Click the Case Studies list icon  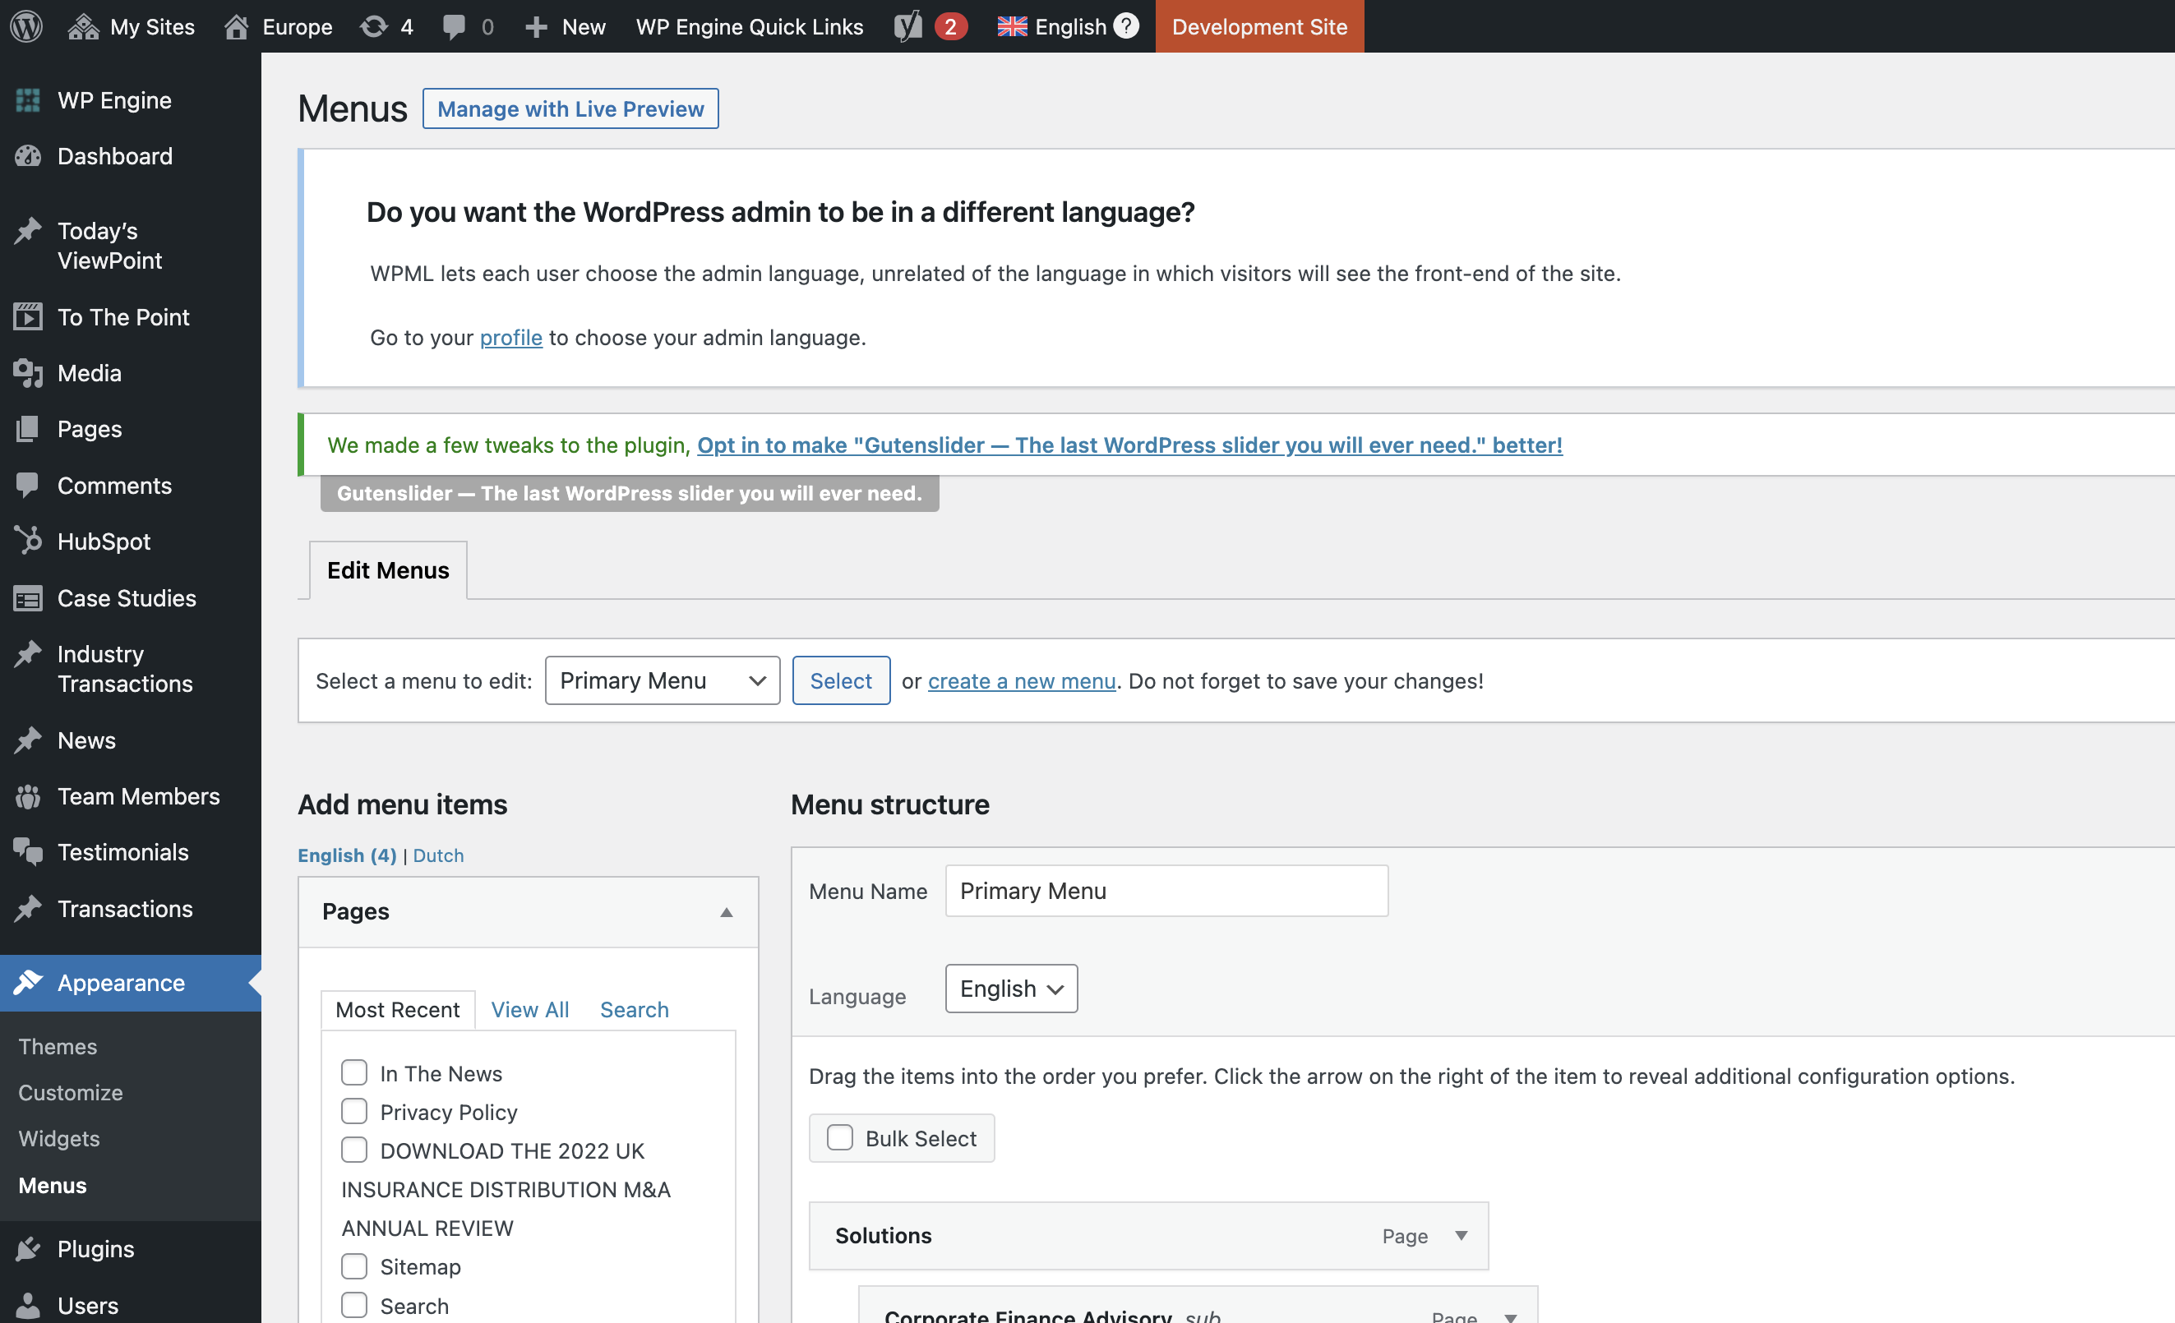tap(27, 598)
